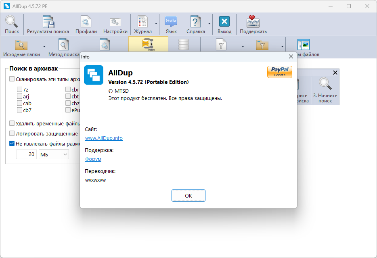Expand the Журнал dropdown arrow

coord(156,24)
